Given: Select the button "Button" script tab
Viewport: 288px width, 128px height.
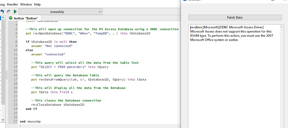Looking at the screenshot, I should coord(26,18).
